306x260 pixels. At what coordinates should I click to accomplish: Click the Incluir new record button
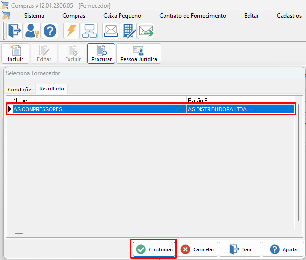15,53
